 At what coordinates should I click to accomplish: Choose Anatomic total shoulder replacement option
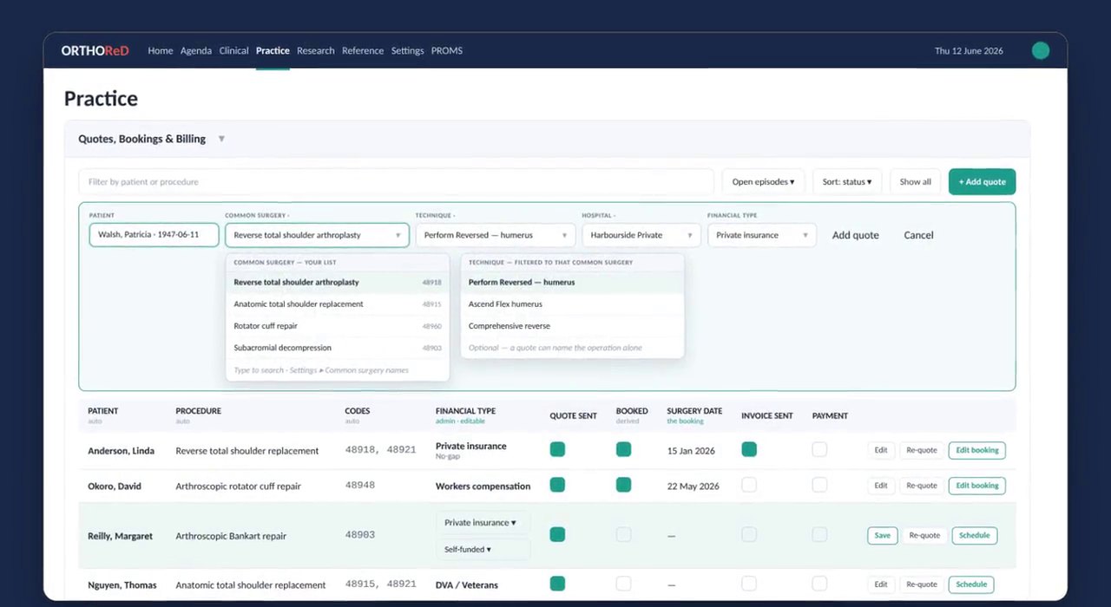point(338,304)
